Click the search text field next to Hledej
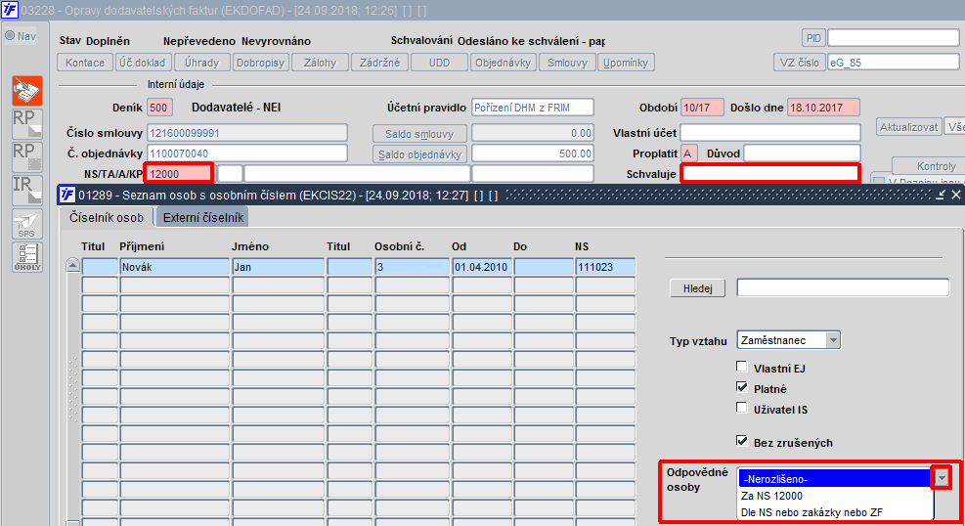The image size is (965, 526). (x=843, y=287)
